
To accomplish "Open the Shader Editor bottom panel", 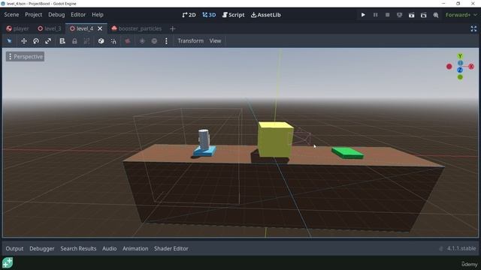I will point(171,248).
